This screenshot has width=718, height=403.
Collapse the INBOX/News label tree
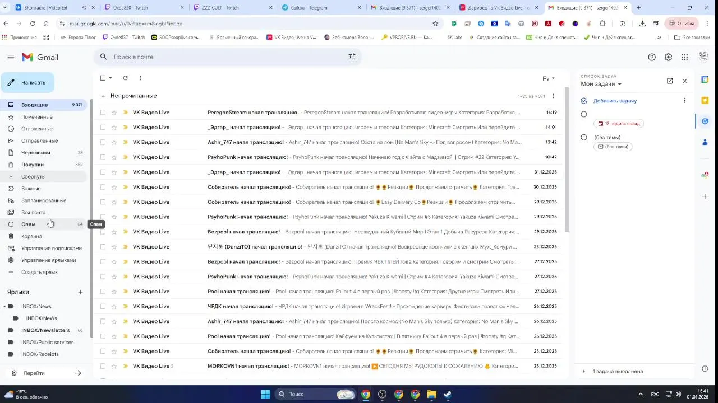[x=4, y=306]
